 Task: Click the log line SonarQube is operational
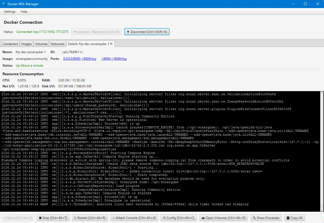[76, 201]
